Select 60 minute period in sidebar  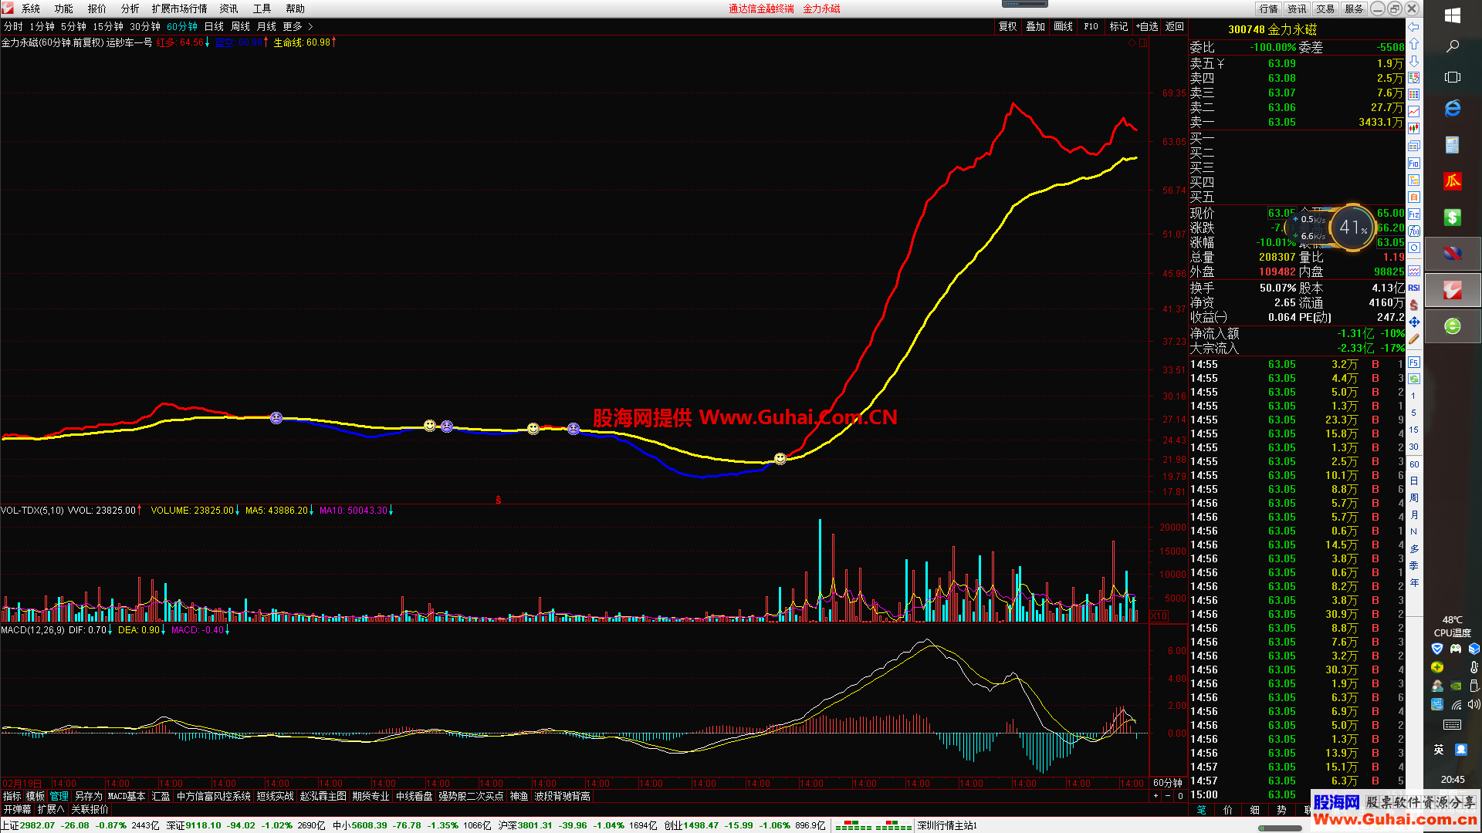(1414, 464)
